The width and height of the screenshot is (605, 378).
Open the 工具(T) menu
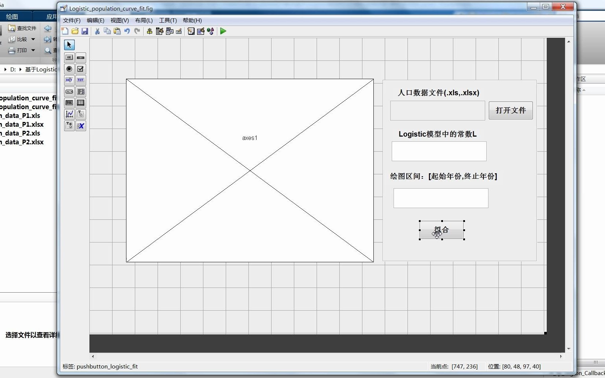click(x=168, y=21)
